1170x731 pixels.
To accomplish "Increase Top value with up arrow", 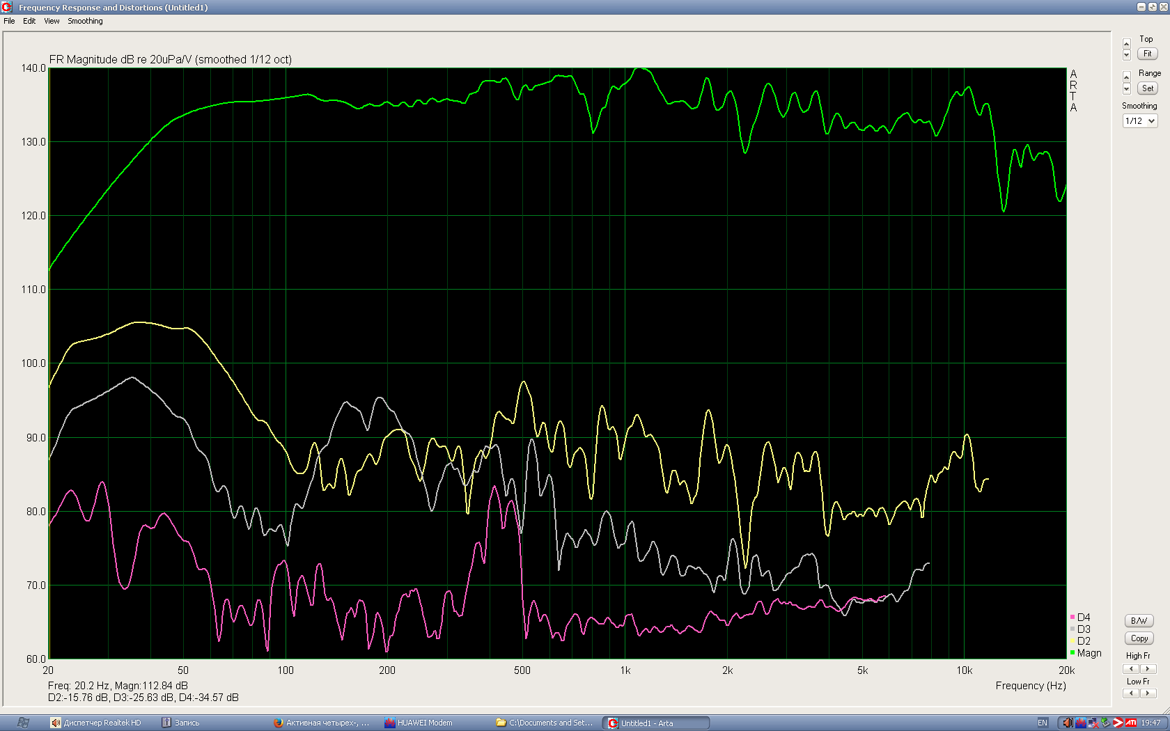I will click(1127, 45).
